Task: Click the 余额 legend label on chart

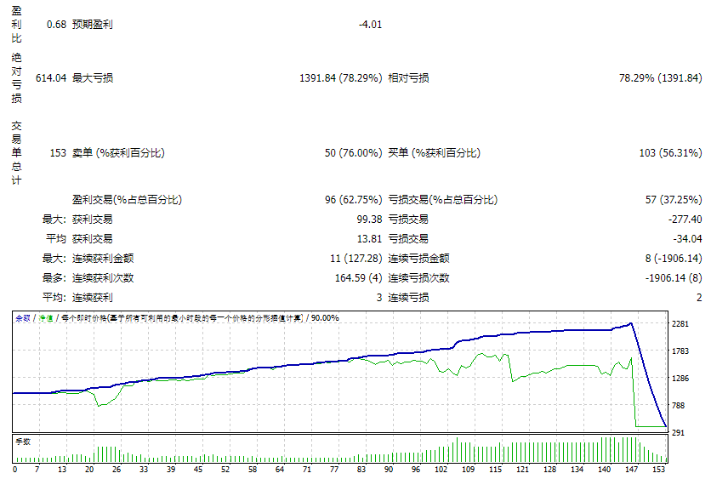Action: [23, 317]
